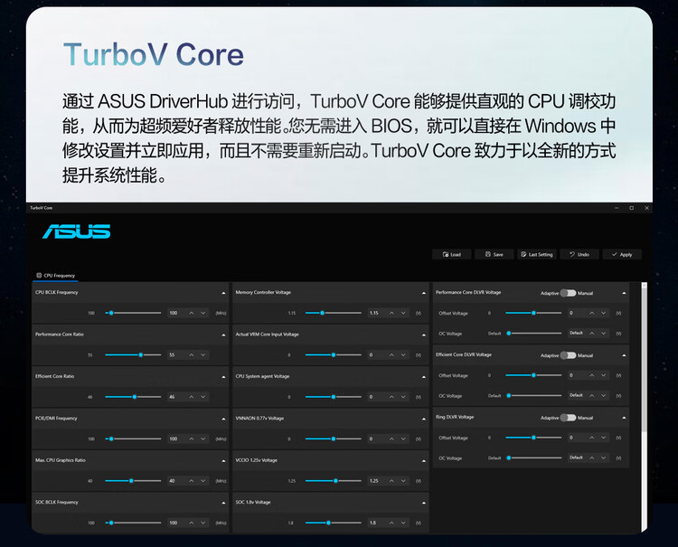Click the VCCIO 1.25v Voltage slider

[334, 480]
